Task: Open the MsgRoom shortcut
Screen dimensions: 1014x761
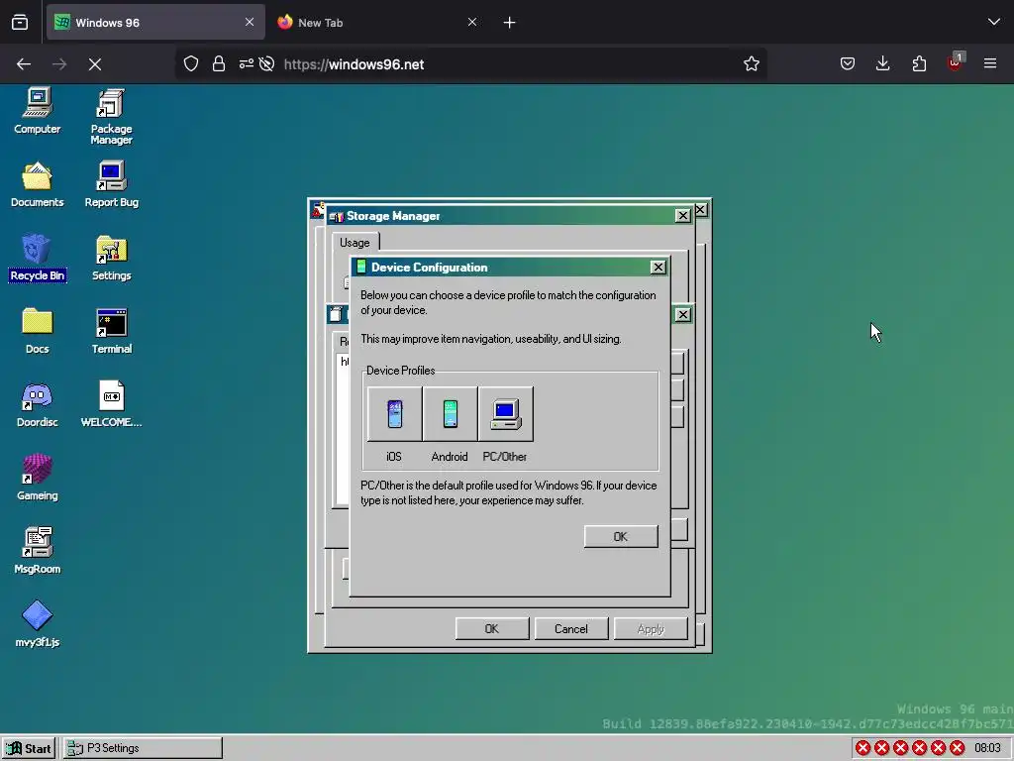Action: (x=37, y=551)
